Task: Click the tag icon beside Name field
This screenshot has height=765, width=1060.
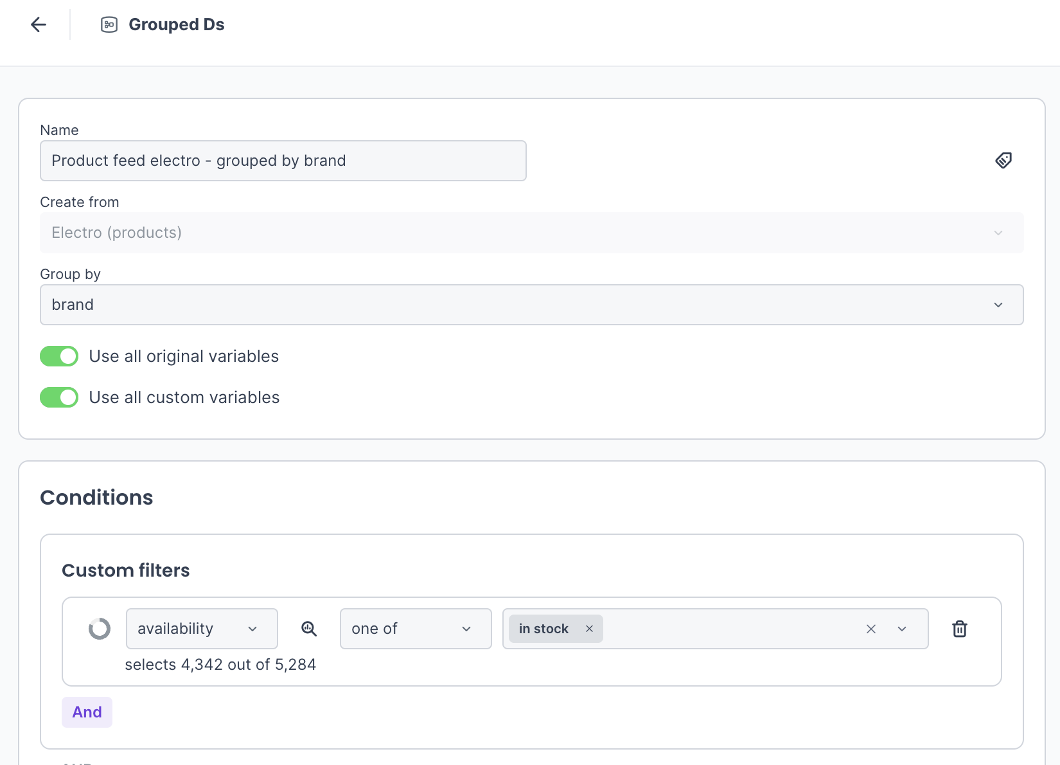Action: tap(1003, 161)
